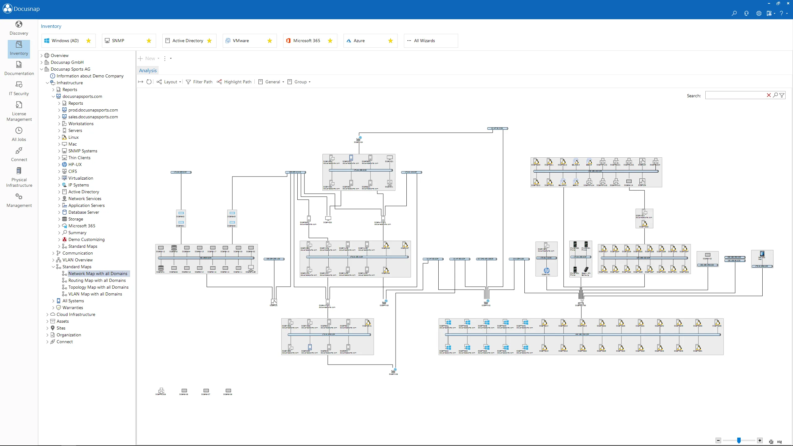
Task: Click the Docusnap logo in title bar
Action: coord(21,9)
